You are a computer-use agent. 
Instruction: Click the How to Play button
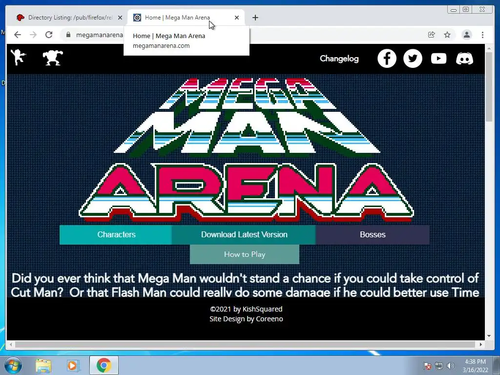coord(245,254)
